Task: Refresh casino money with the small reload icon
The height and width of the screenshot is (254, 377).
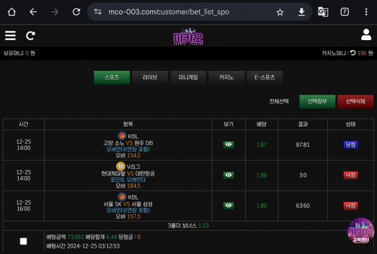Action: pyautogui.click(x=352, y=53)
